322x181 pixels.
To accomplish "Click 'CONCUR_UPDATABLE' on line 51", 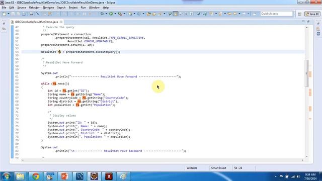I will 98,41.
